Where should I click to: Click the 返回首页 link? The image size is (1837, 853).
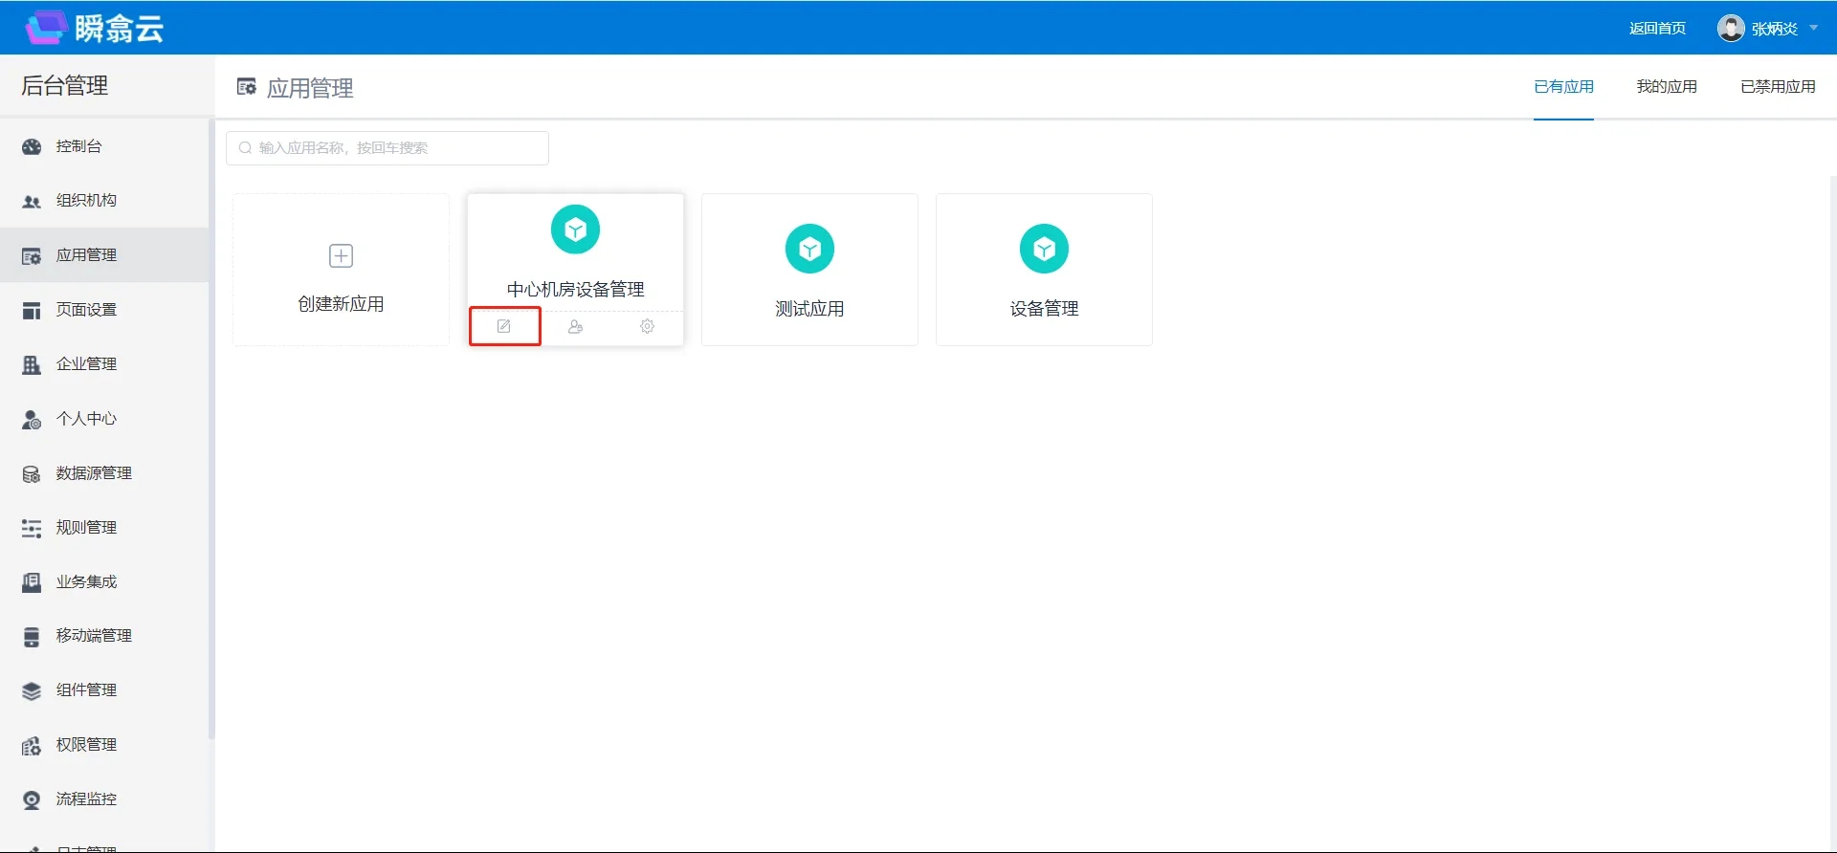coord(1657,29)
